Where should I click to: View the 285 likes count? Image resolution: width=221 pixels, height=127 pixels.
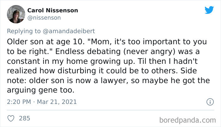(25, 118)
